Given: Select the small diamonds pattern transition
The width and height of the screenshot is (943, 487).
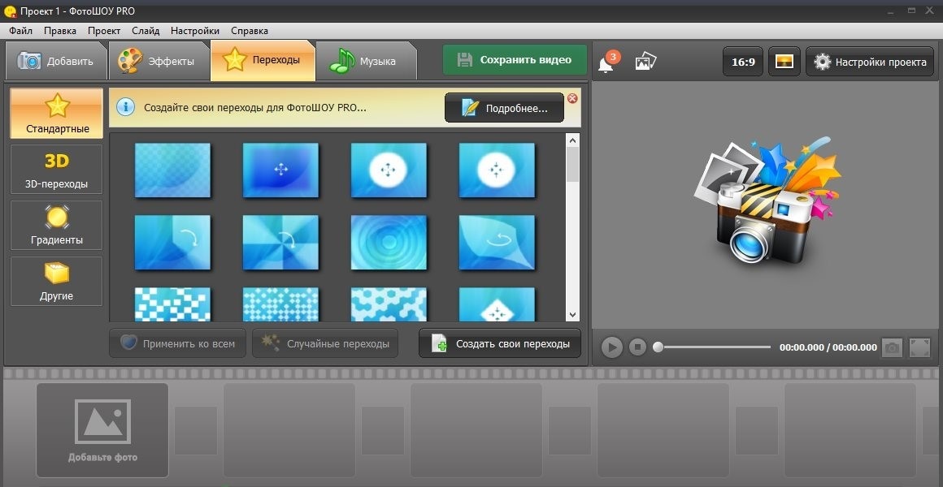Looking at the screenshot, I should [280, 304].
